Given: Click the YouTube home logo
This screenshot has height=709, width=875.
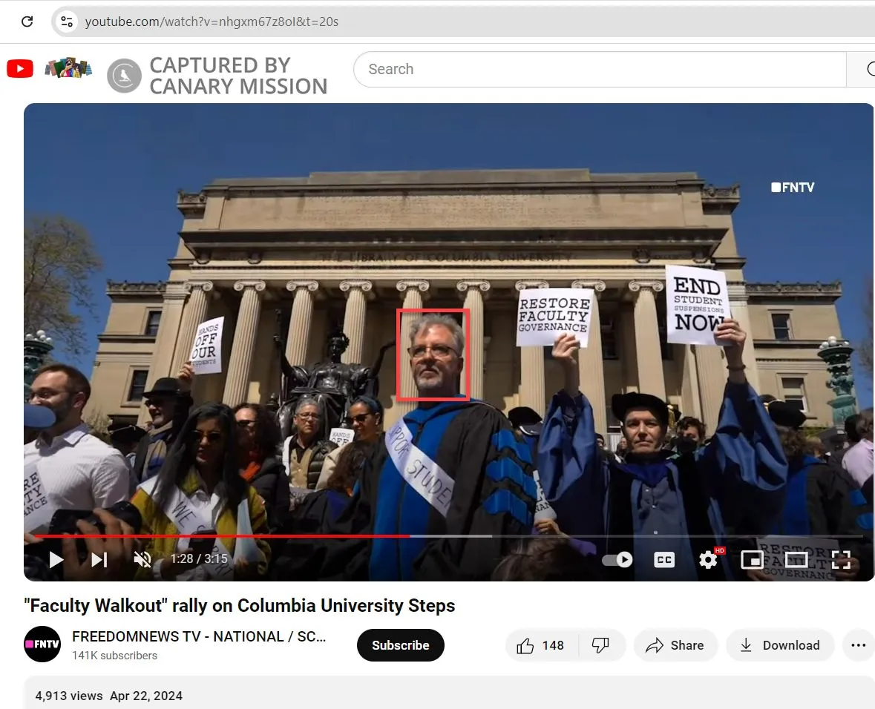Looking at the screenshot, I should [19, 68].
